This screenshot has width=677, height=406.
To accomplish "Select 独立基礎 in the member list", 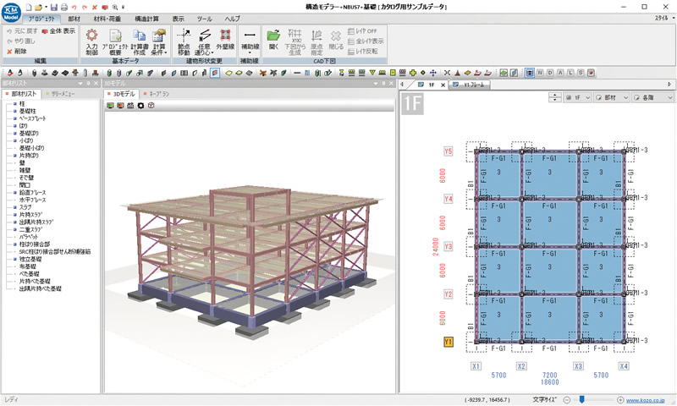I will pyautogui.click(x=30, y=260).
